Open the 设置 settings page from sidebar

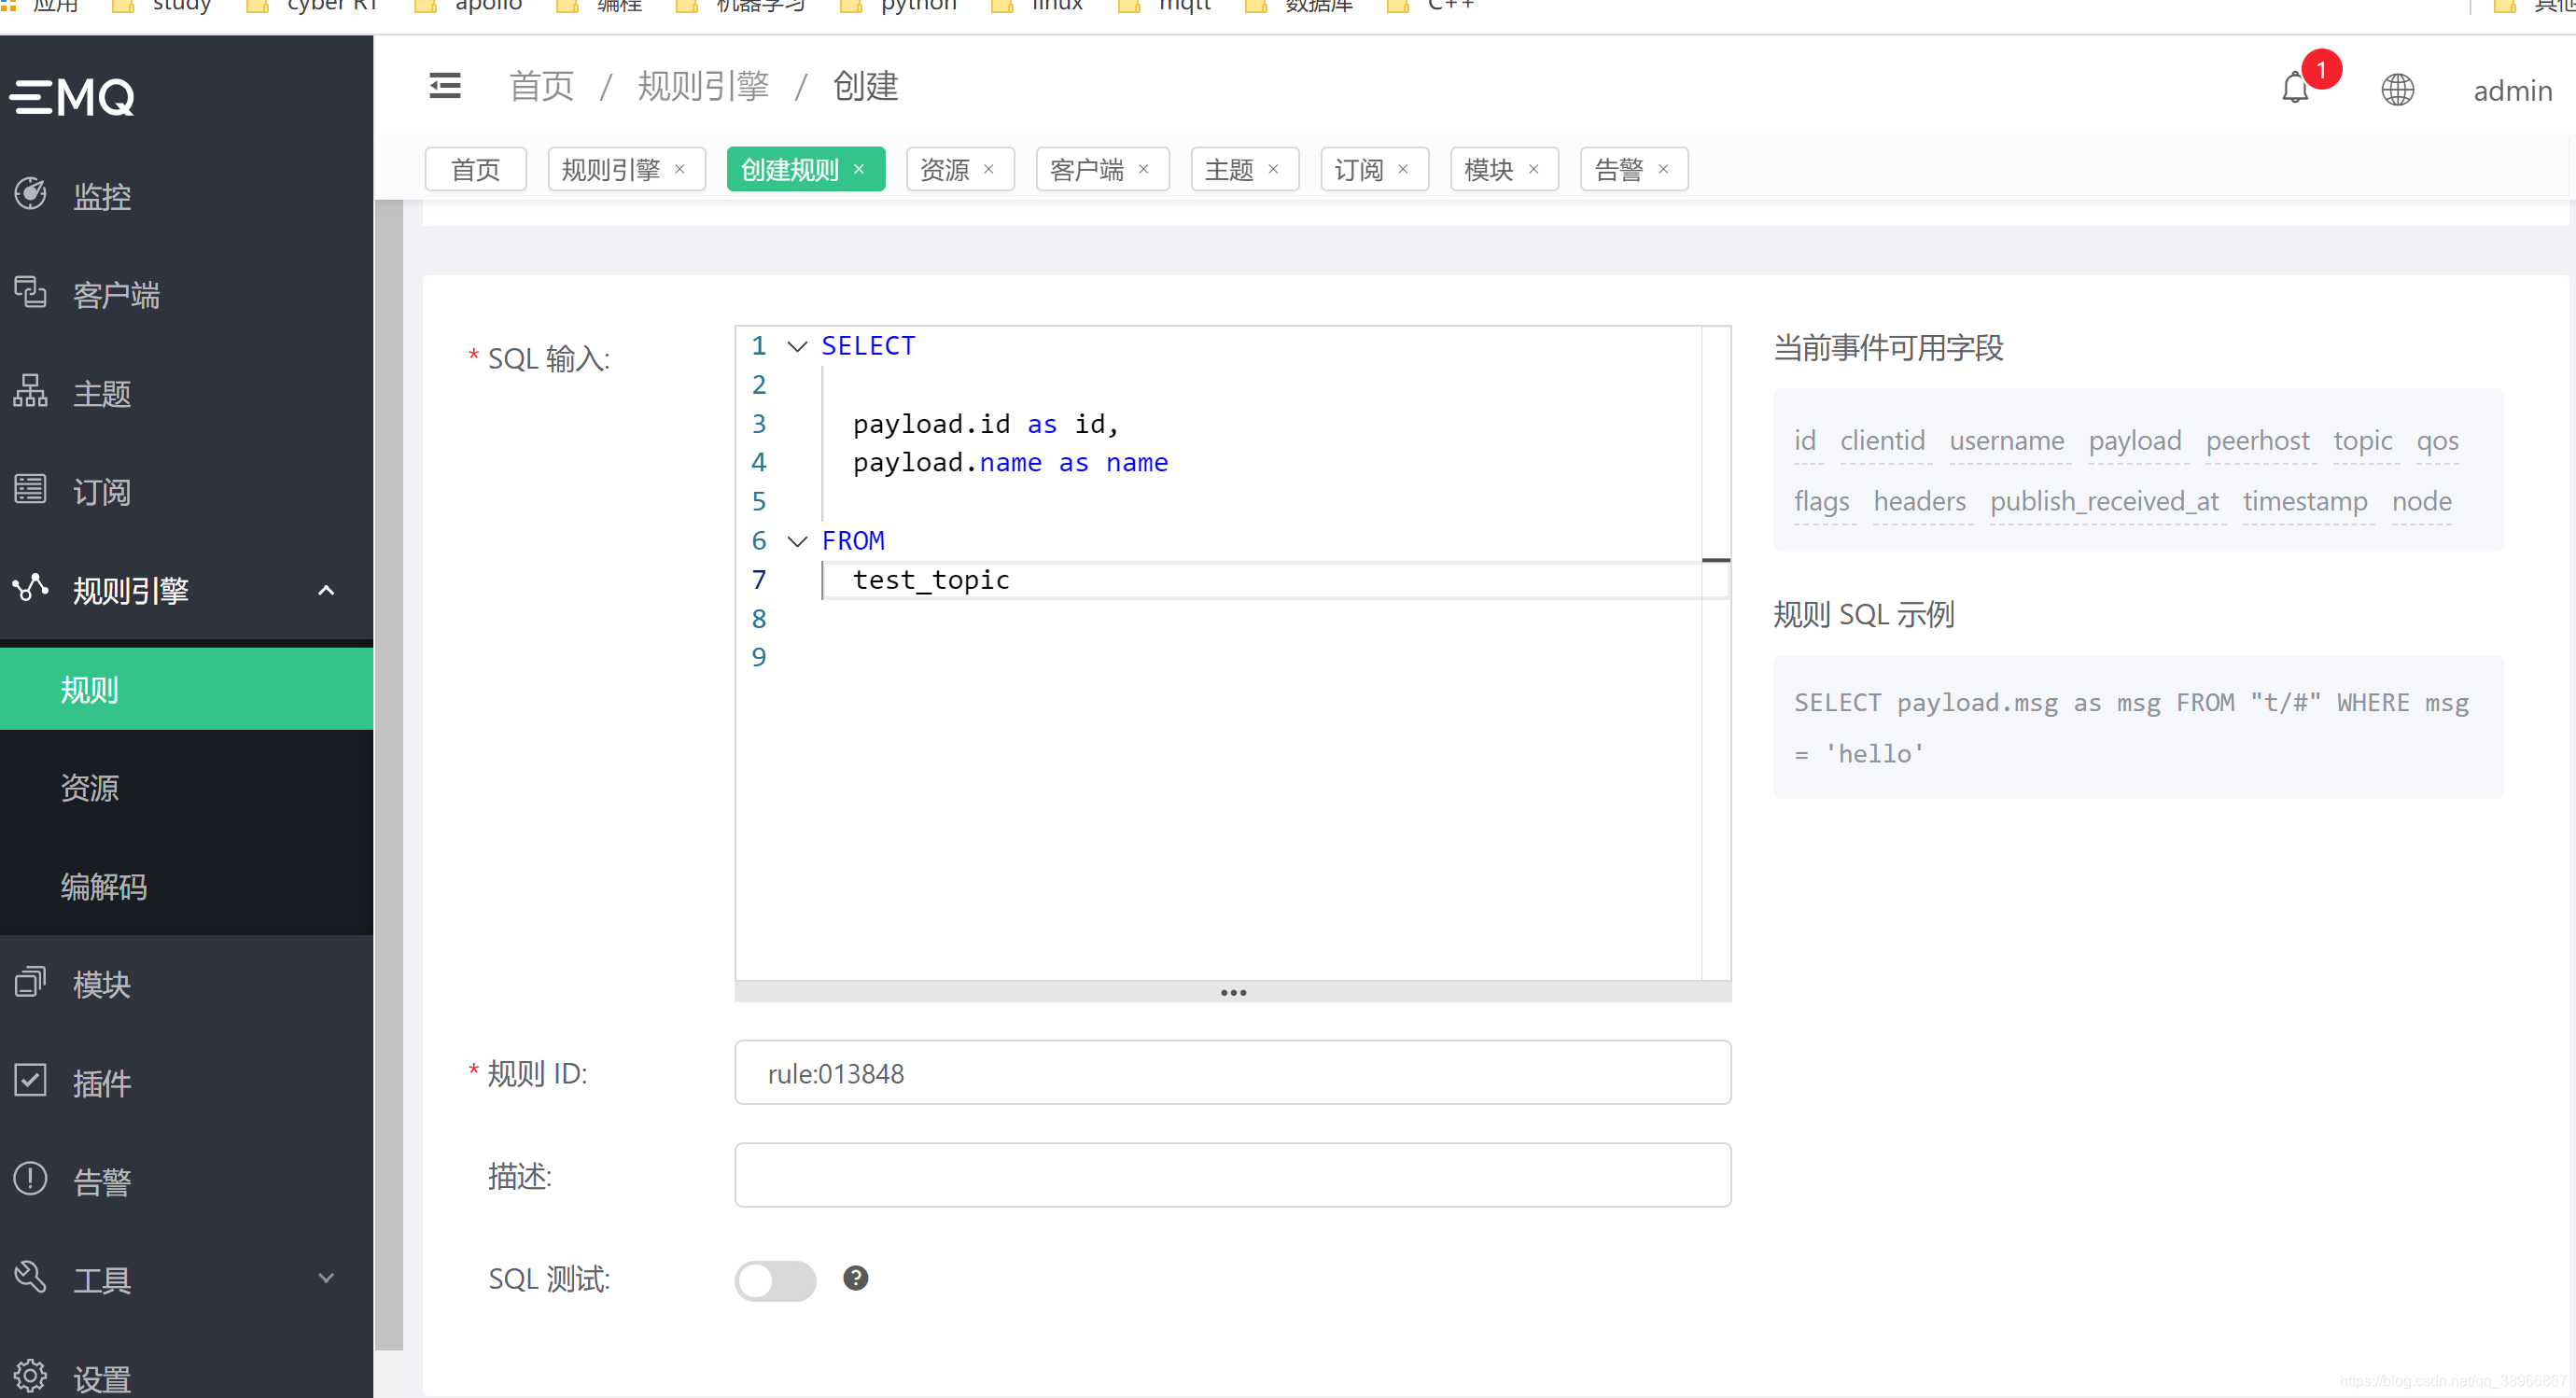click(101, 1376)
